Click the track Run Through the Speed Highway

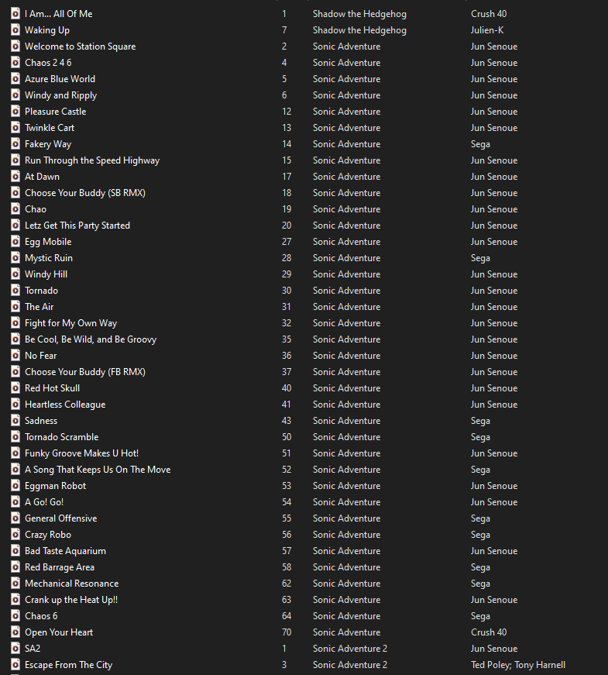91,160
